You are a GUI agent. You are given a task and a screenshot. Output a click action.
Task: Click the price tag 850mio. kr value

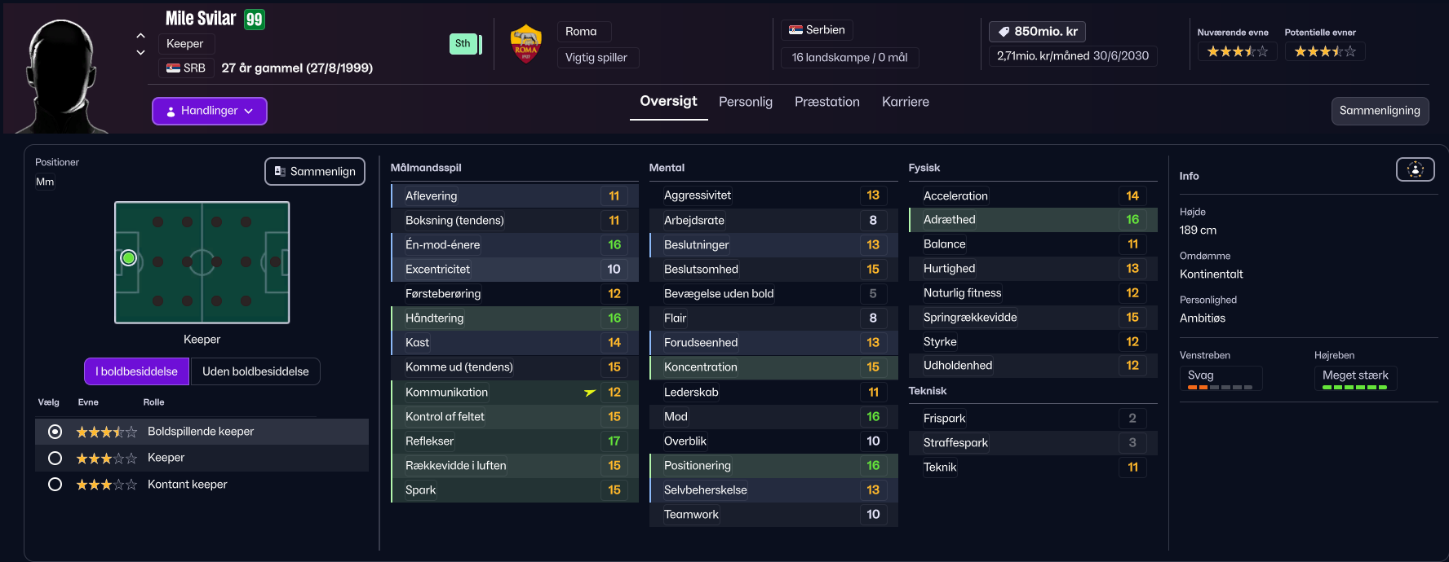[x=1037, y=32]
